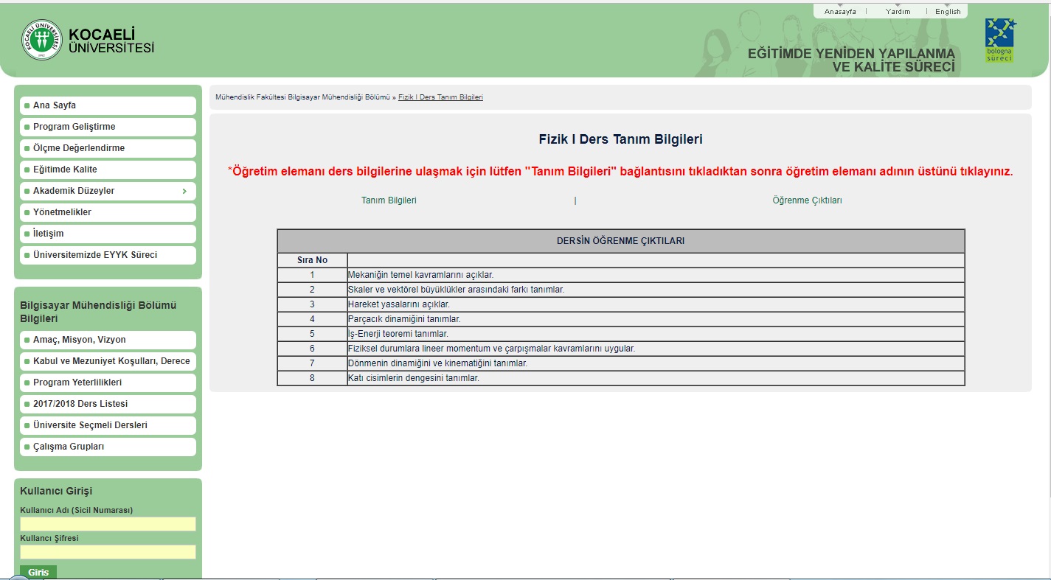Open the Yardım link at the top
This screenshot has height=580, width=1051.
pyautogui.click(x=898, y=12)
